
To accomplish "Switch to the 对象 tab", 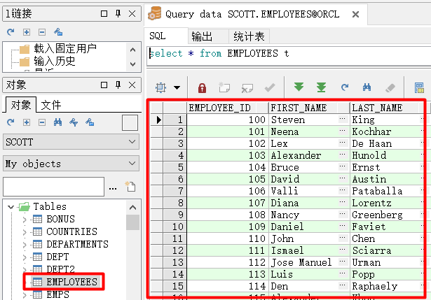I will pos(20,105).
